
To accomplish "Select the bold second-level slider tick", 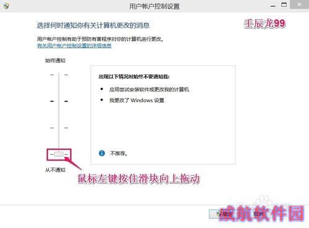I will pyautogui.click(x=59, y=101).
